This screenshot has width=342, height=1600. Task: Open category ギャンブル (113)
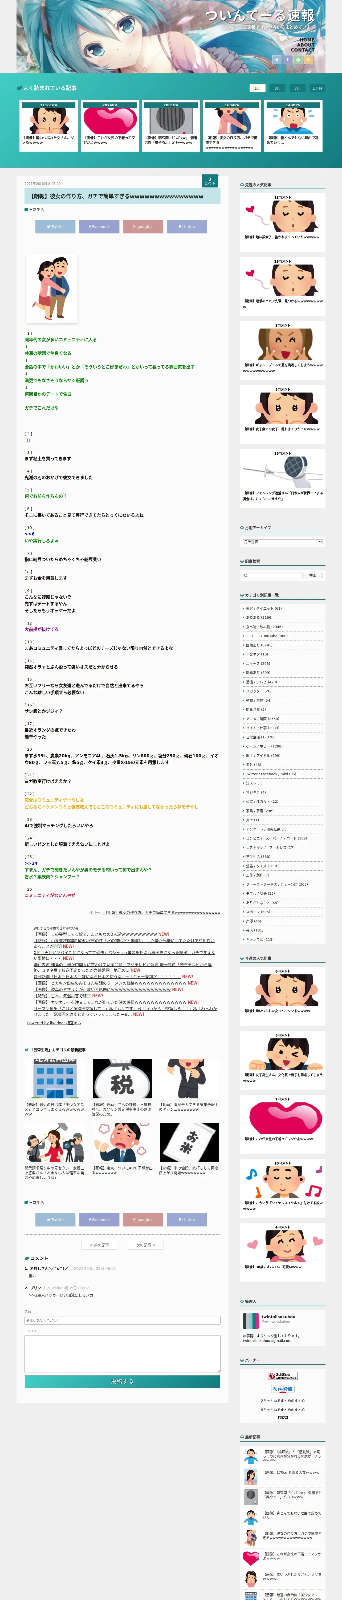coord(259,939)
